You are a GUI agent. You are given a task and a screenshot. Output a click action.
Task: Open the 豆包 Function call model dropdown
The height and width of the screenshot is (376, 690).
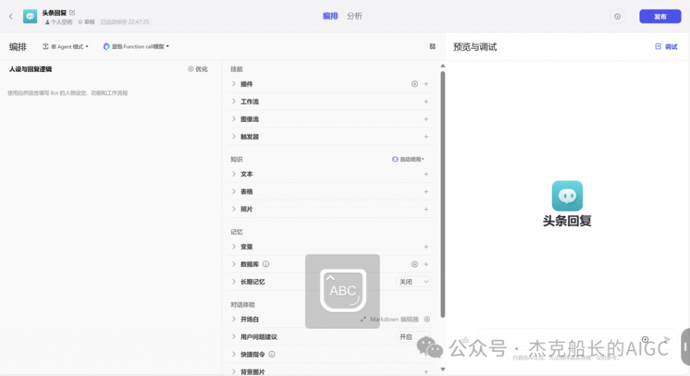[x=136, y=46]
